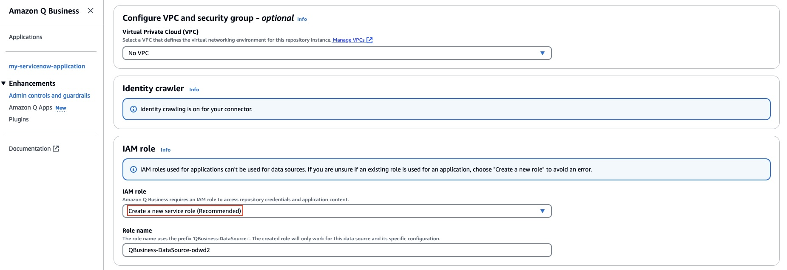Click the IAM role dropdown arrow

click(x=542, y=211)
